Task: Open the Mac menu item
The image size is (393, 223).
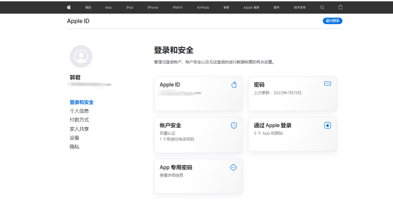Action: tap(109, 8)
